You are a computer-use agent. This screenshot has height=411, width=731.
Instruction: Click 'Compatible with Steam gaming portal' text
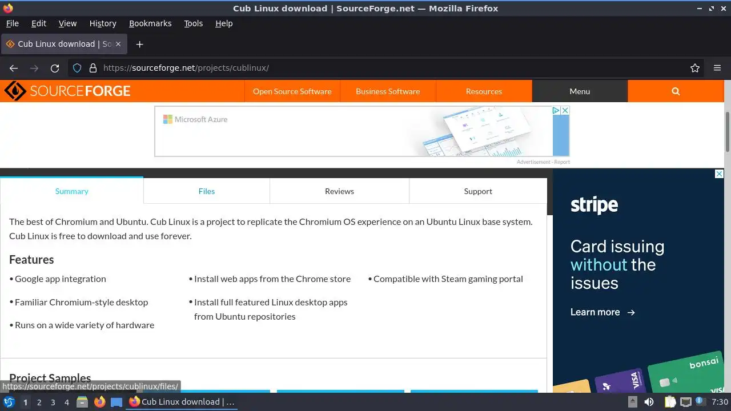(x=448, y=279)
